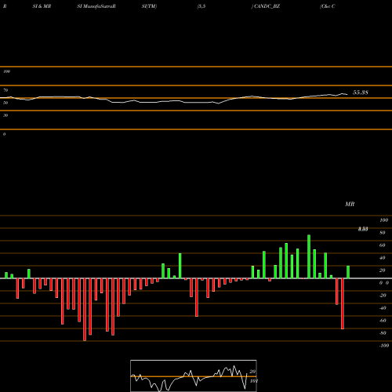Click the RSI axis label 50
Viewport: 392px width, 392px height.
click(x=5, y=103)
